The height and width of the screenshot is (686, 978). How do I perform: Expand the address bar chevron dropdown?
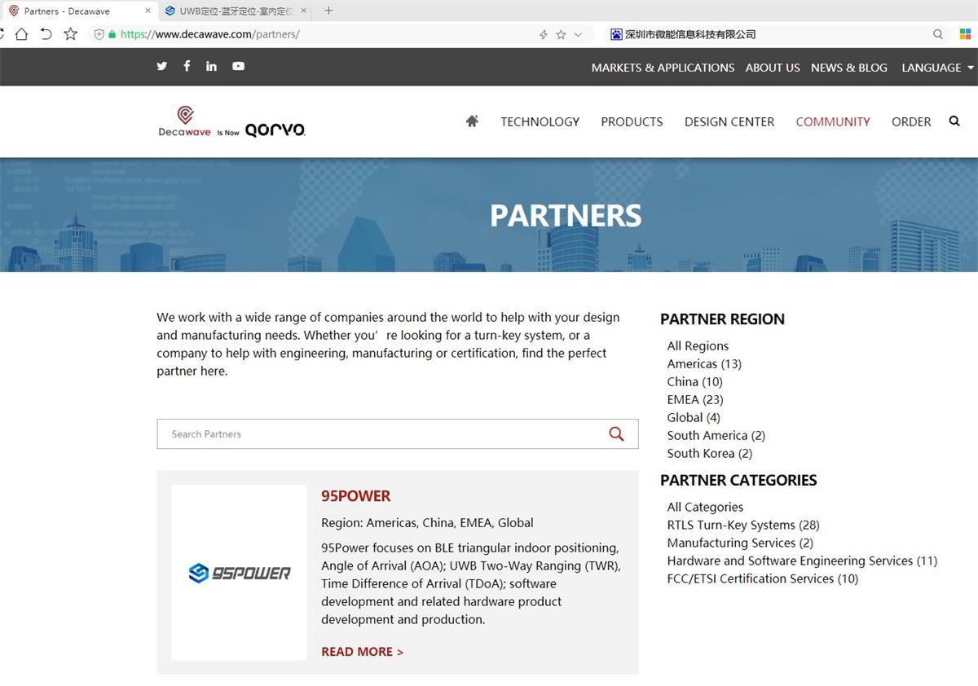[579, 34]
